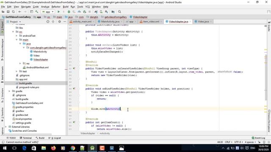Image resolution: width=271 pixels, height=152 pixels.
Task: Select AndroidManifest.xml in project tree
Action: pyautogui.click(x=37, y=68)
